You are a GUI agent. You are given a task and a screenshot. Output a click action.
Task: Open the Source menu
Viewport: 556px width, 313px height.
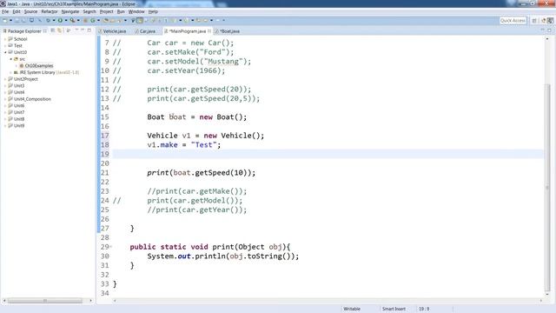point(30,11)
